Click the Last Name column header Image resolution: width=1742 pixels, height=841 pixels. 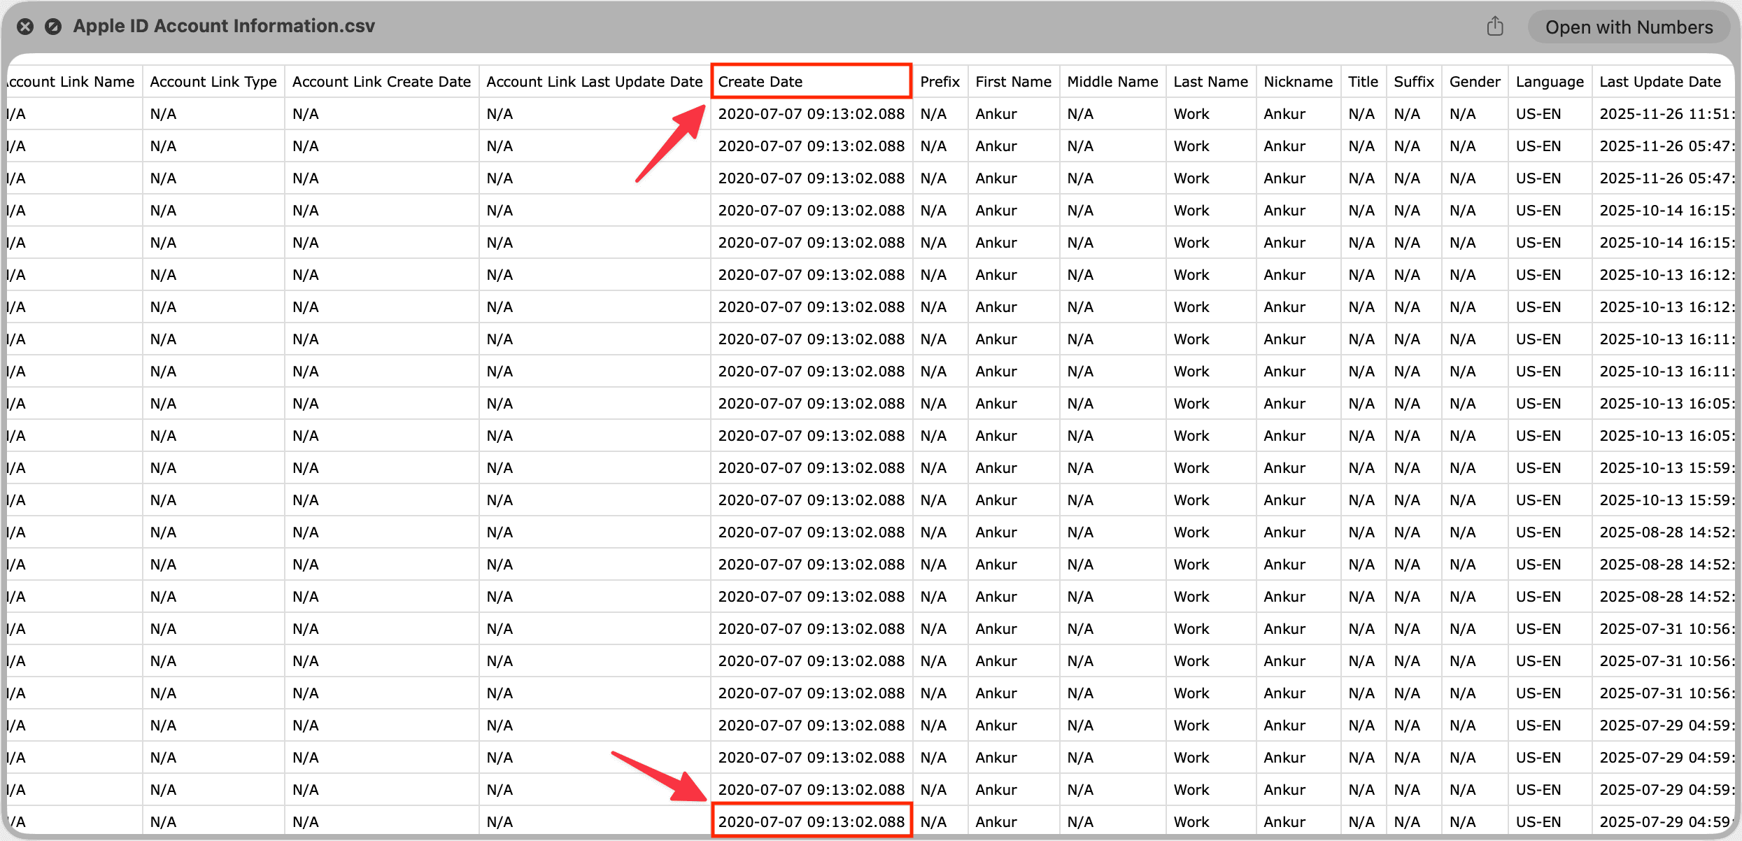coord(1210,81)
